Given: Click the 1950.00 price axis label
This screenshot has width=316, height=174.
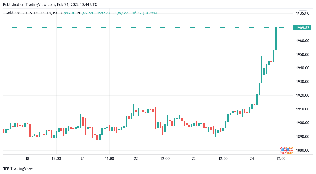Looking at the screenshot, I should pyautogui.click(x=303, y=55).
